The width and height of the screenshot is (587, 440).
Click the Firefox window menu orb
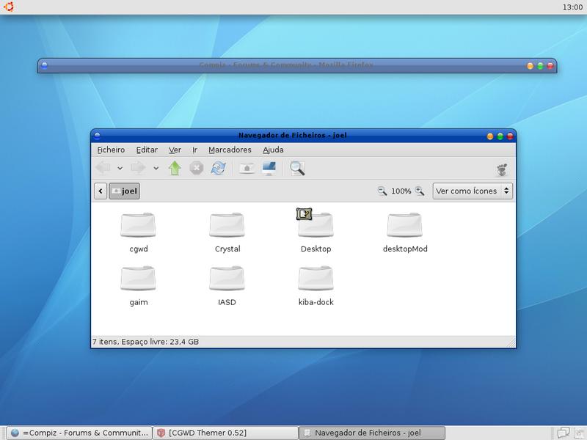[45, 65]
